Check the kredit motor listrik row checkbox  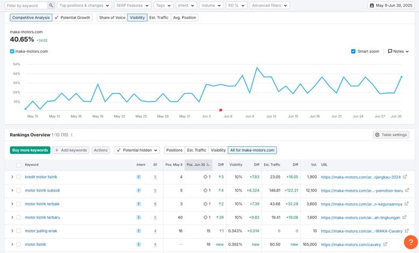(18, 177)
